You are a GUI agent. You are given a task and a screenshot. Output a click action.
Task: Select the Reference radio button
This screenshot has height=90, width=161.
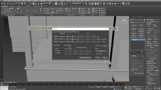(x=55, y=53)
